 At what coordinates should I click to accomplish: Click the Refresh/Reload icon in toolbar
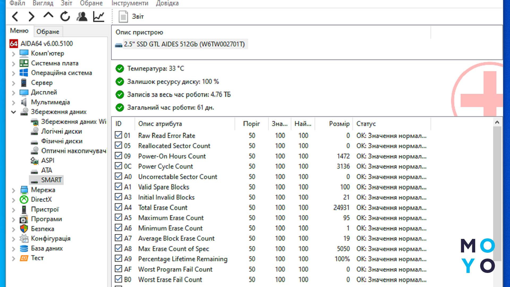click(65, 16)
